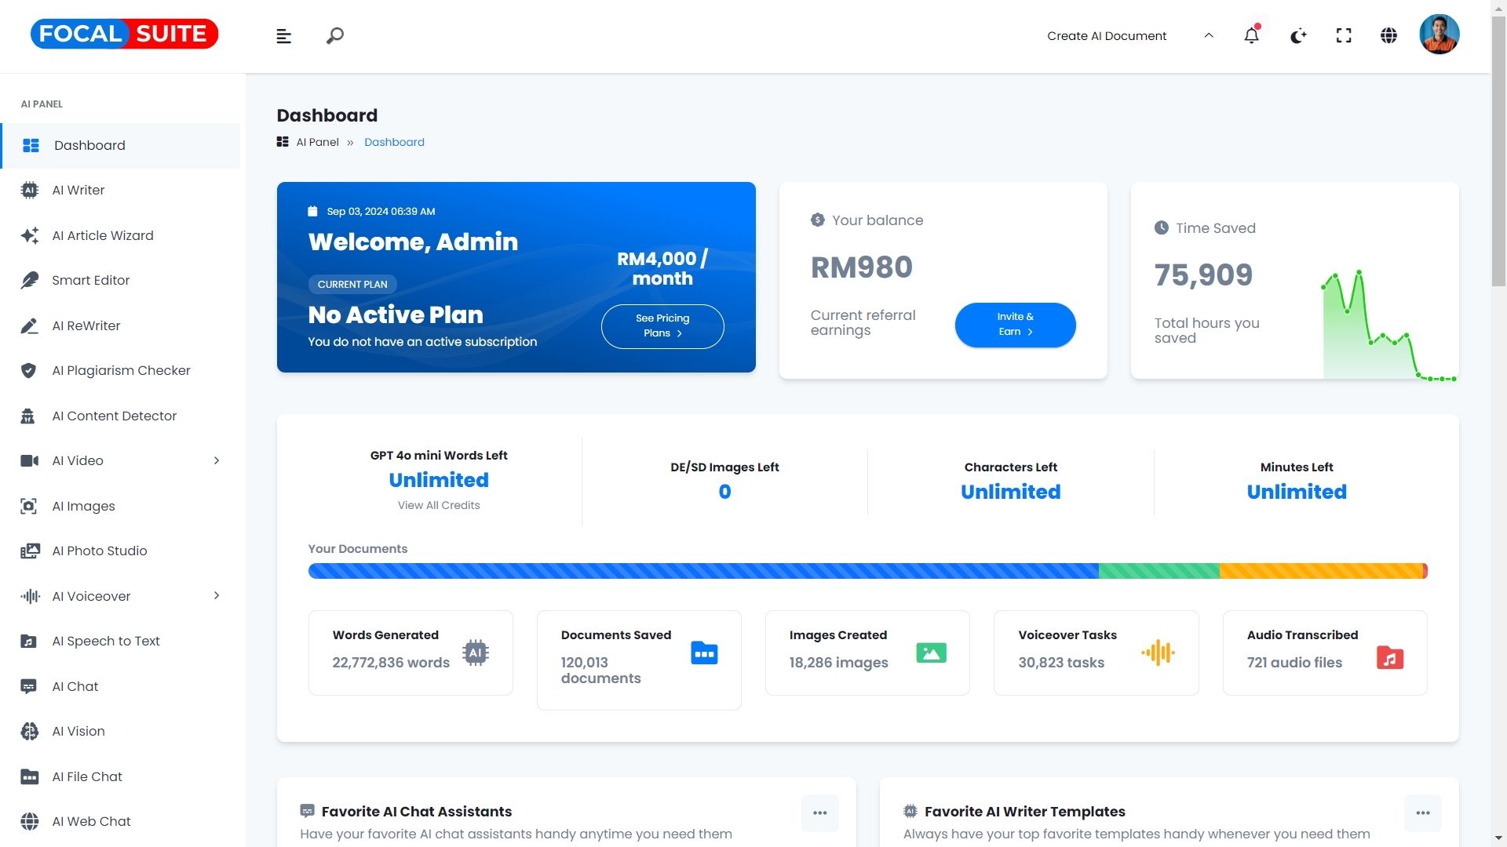Enter fullscreen mode icon
The height and width of the screenshot is (847, 1507).
click(1344, 35)
